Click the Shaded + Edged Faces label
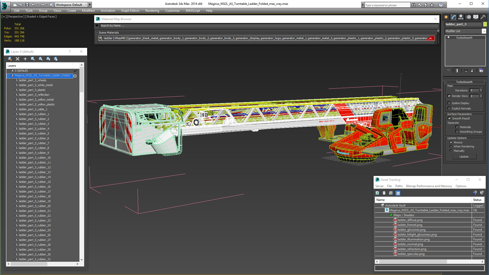The image size is (489, 275). coord(41,17)
